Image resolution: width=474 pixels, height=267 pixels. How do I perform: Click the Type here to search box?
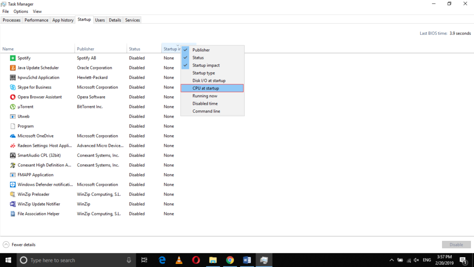[x=75, y=260]
